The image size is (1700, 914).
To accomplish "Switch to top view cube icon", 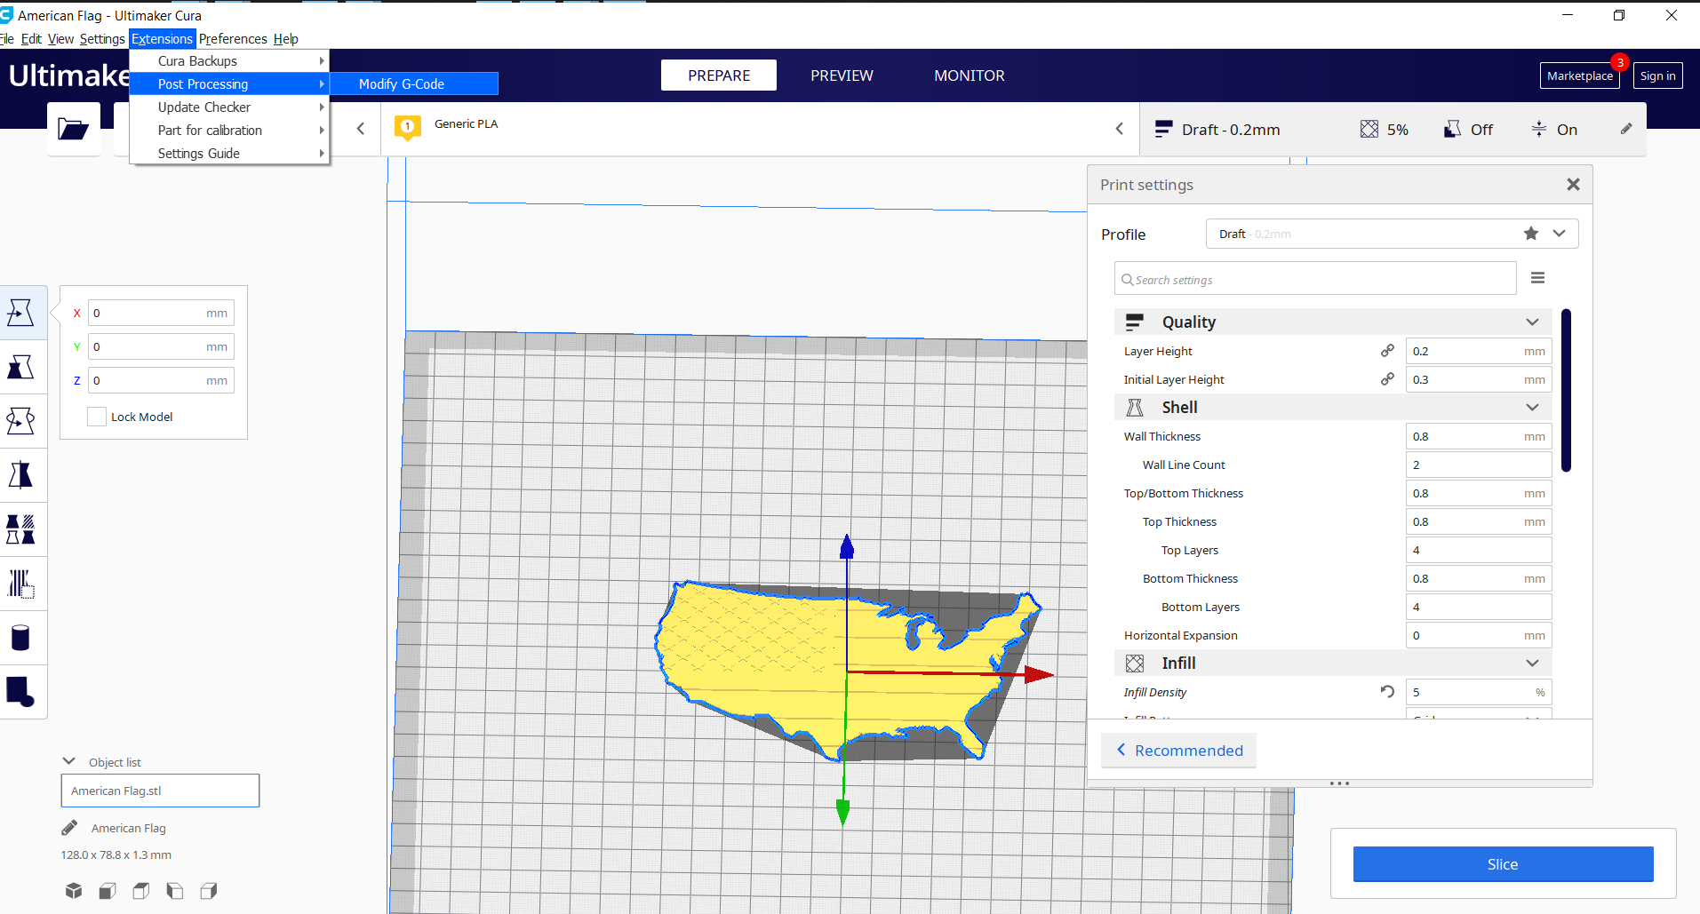I will pyautogui.click(x=141, y=890).
